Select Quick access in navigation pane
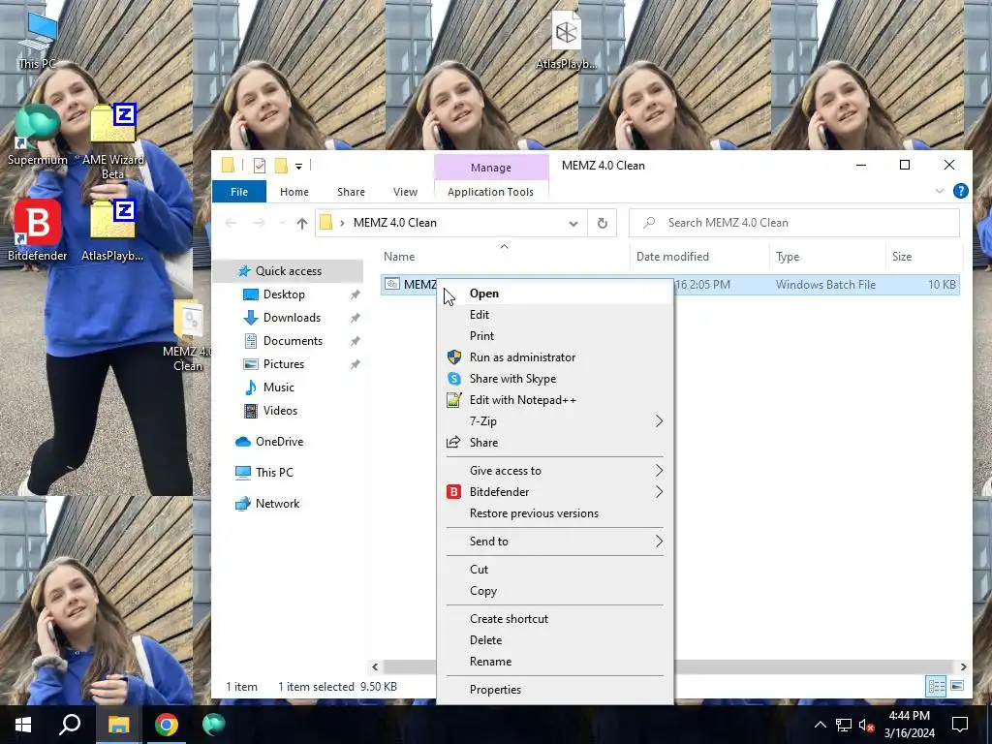Screen dimensions: 992x744 pyautogui.click(x=288, y=271)
